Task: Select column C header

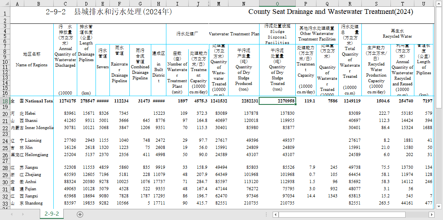Action: 65,4
